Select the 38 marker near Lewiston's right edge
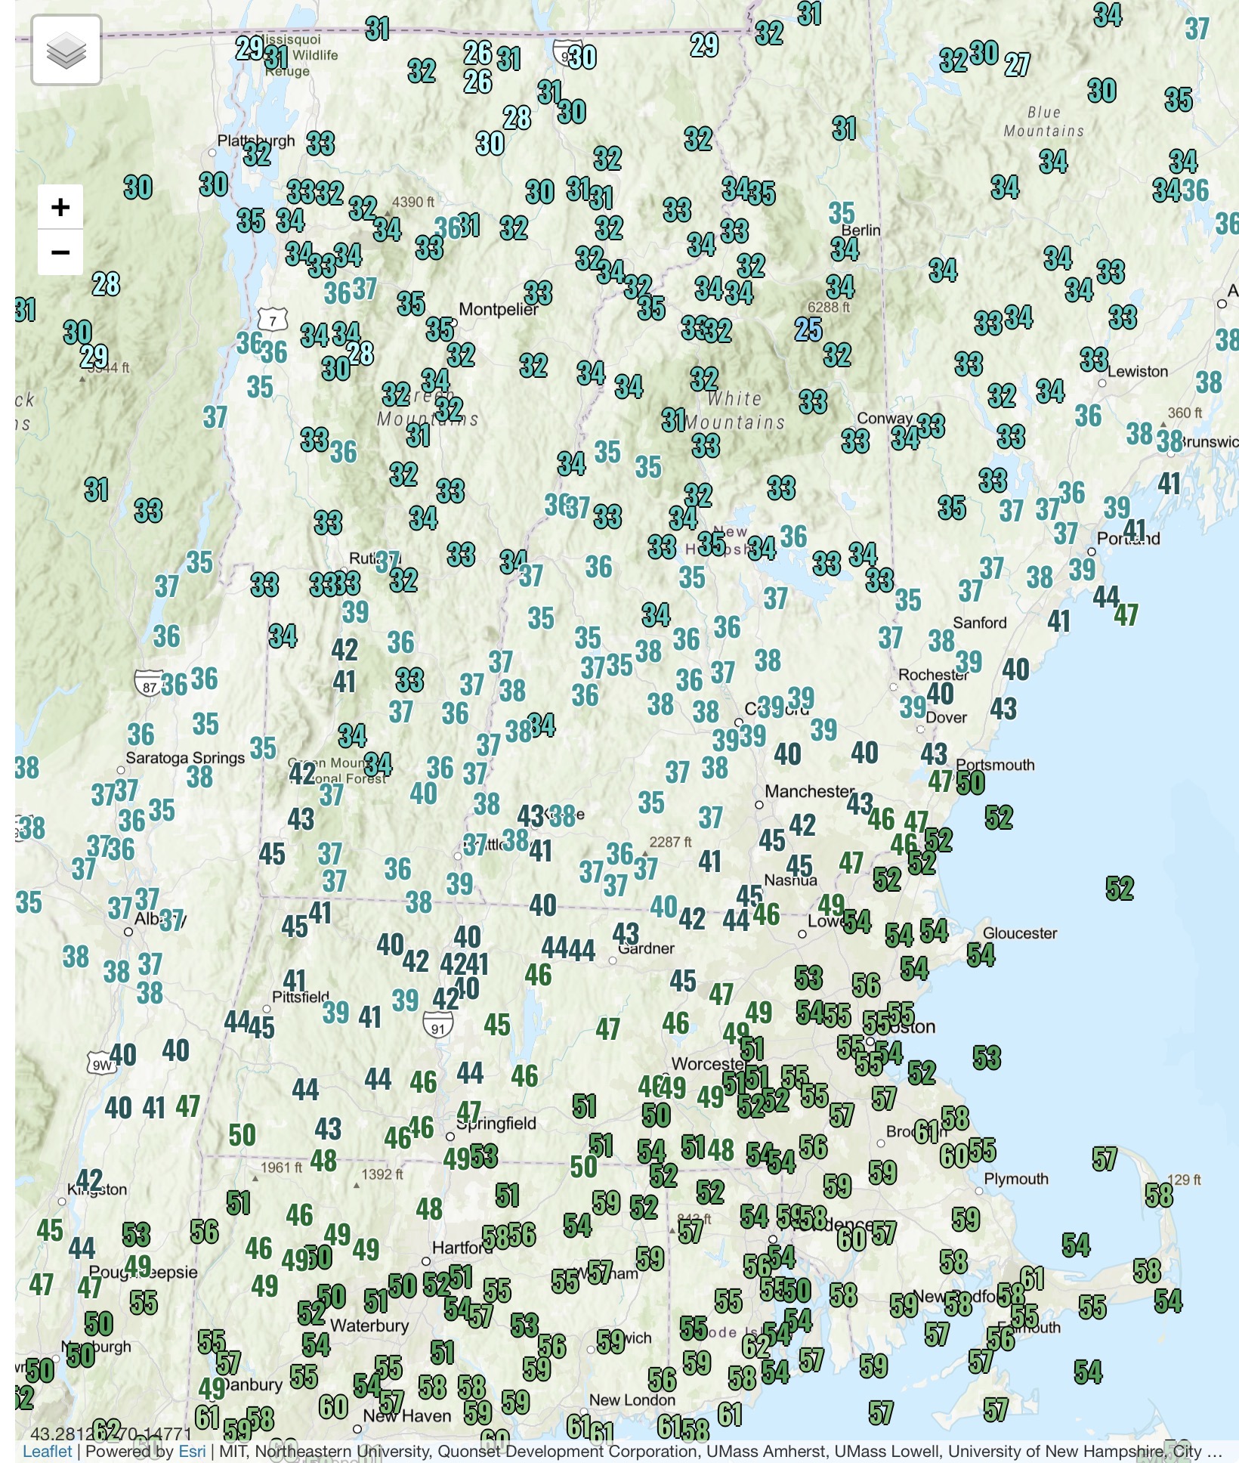 [1209, 382]
